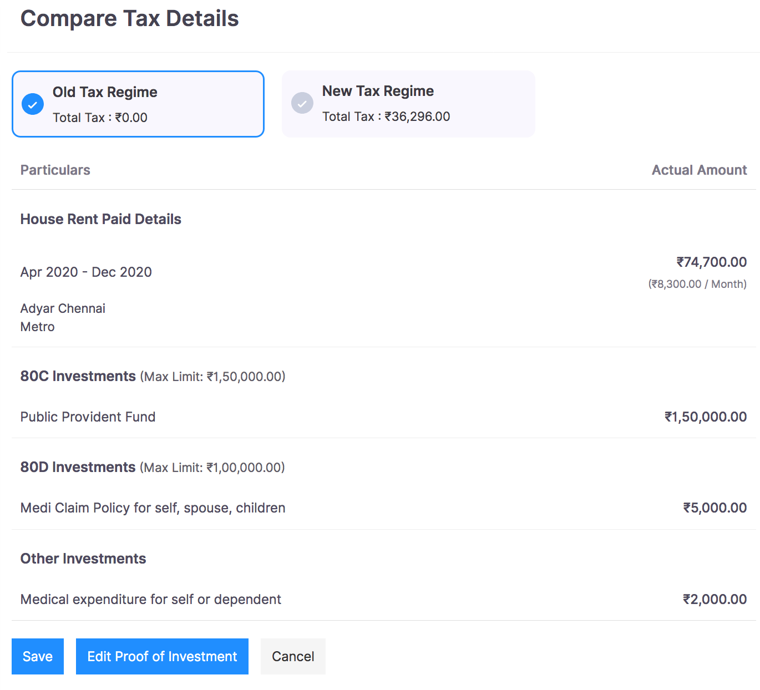
Task: Click the ₹8,300.00 / Month rent note
Action: pyautogui.click(x=697, y=284)
